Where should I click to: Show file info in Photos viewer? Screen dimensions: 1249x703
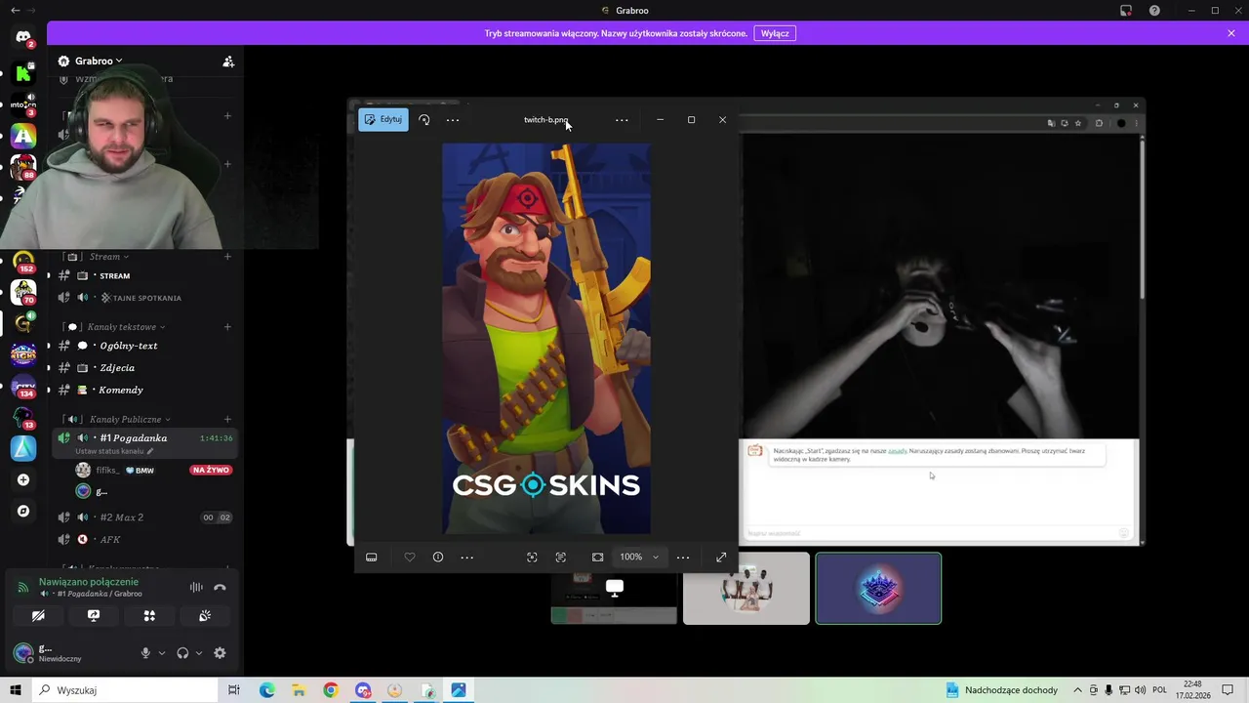click(x=438, y=558)
